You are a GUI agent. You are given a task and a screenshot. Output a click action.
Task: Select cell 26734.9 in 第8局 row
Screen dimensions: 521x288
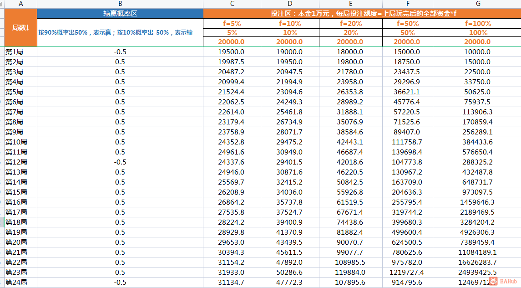[290, 122]
